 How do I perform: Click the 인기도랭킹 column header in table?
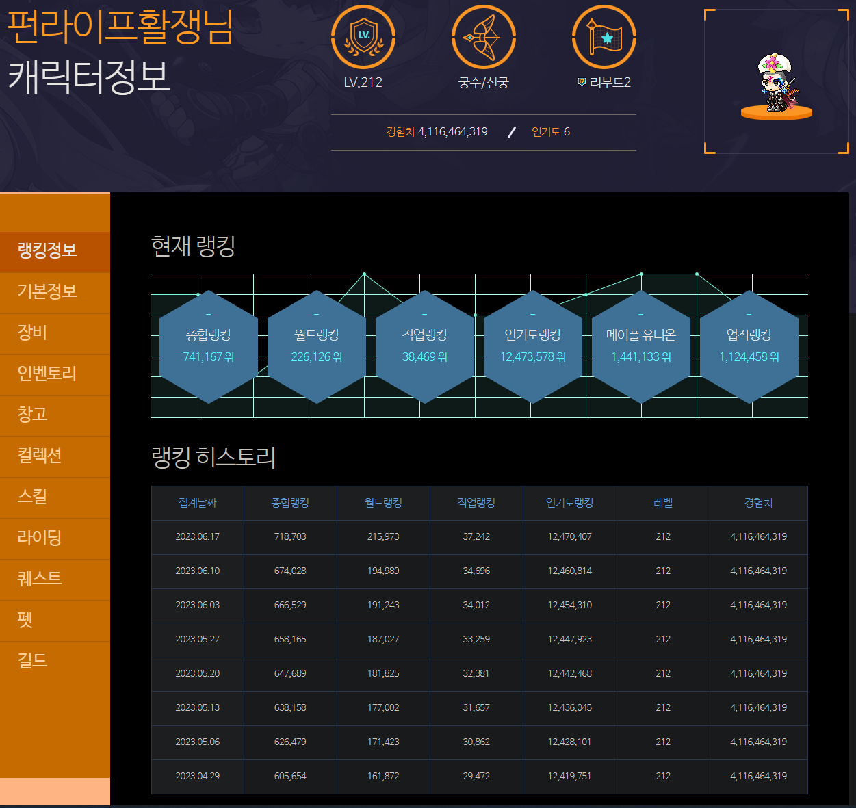pos(569,503)
